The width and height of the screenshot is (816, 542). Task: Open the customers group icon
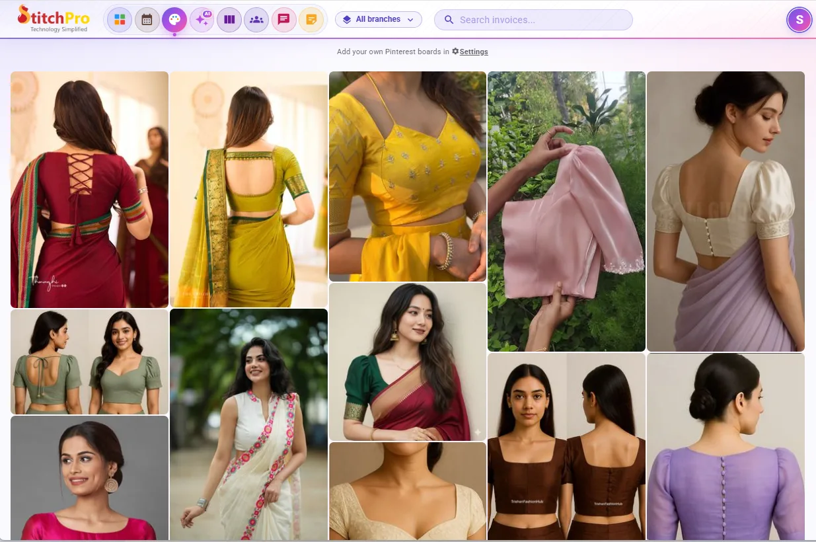click(256, 20)
